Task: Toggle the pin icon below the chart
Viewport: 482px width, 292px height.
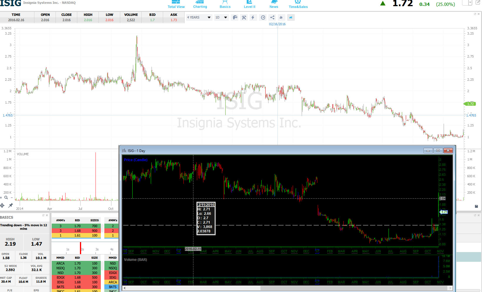Action: [x=11, y=205]
